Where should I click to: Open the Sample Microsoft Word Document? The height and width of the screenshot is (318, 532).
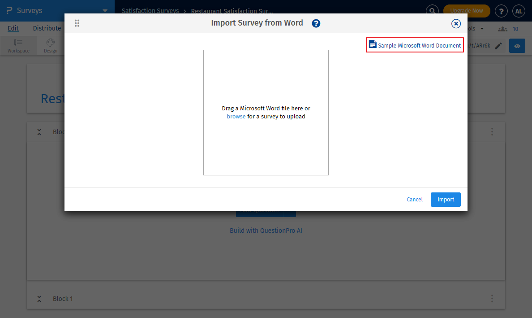pos(414,45)
